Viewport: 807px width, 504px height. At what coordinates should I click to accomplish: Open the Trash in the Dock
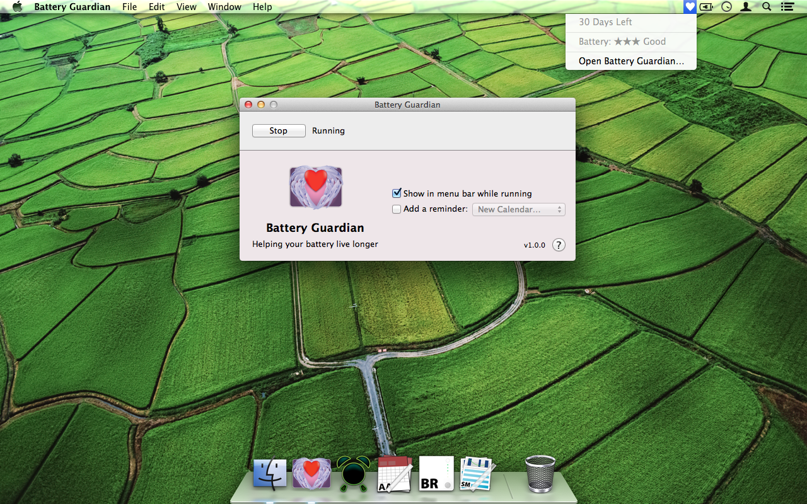click(540, 474)
